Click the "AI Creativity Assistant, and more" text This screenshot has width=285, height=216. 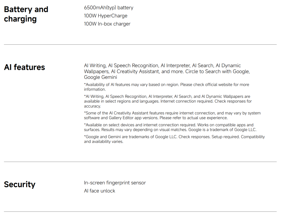[147, 71]
